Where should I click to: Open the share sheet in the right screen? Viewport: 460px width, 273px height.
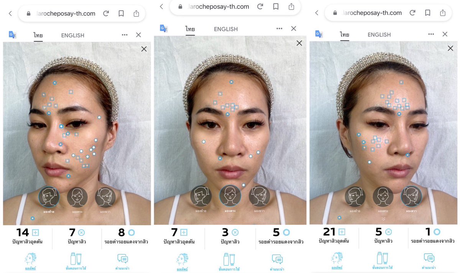[x=443, y=13]
